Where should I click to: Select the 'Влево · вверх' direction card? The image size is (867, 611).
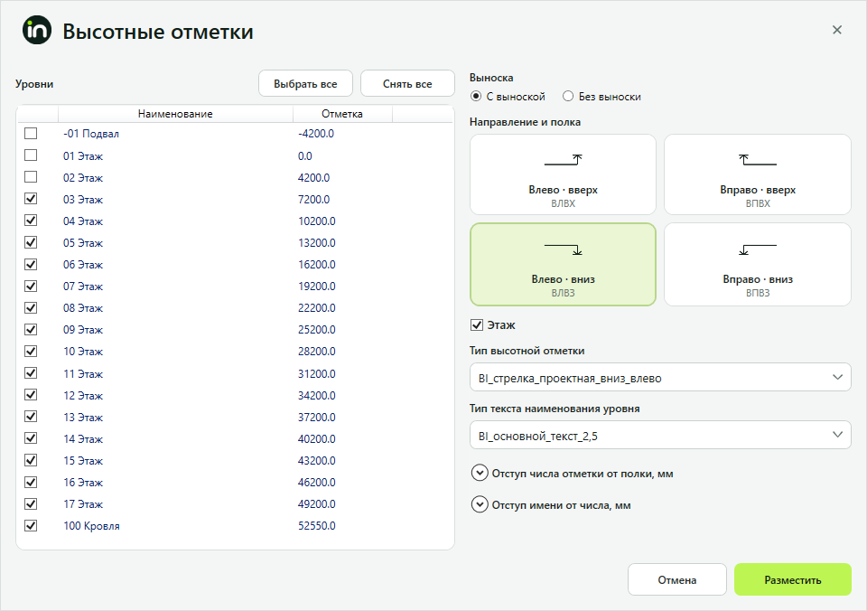tap(563, 174)
